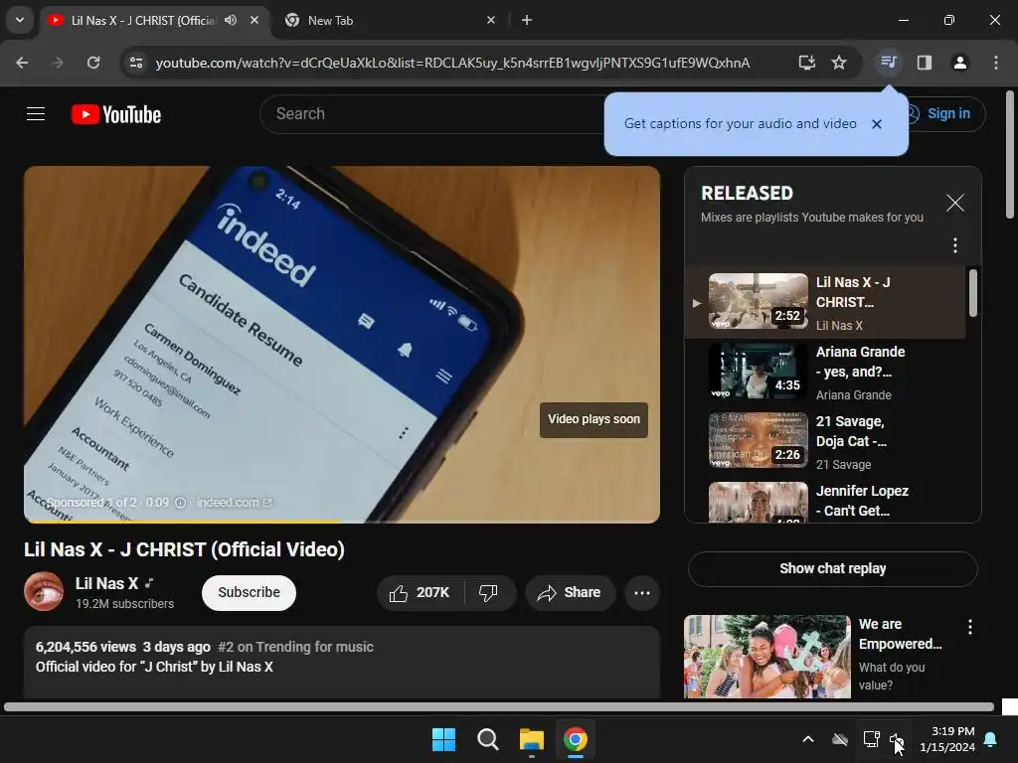Expand the video description box
Image resolution: width=1018 pixels, height=763 pixels.
coord(342,663)
